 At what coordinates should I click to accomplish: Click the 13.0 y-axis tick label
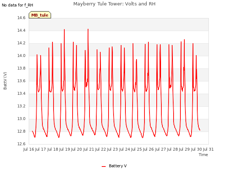21,119
